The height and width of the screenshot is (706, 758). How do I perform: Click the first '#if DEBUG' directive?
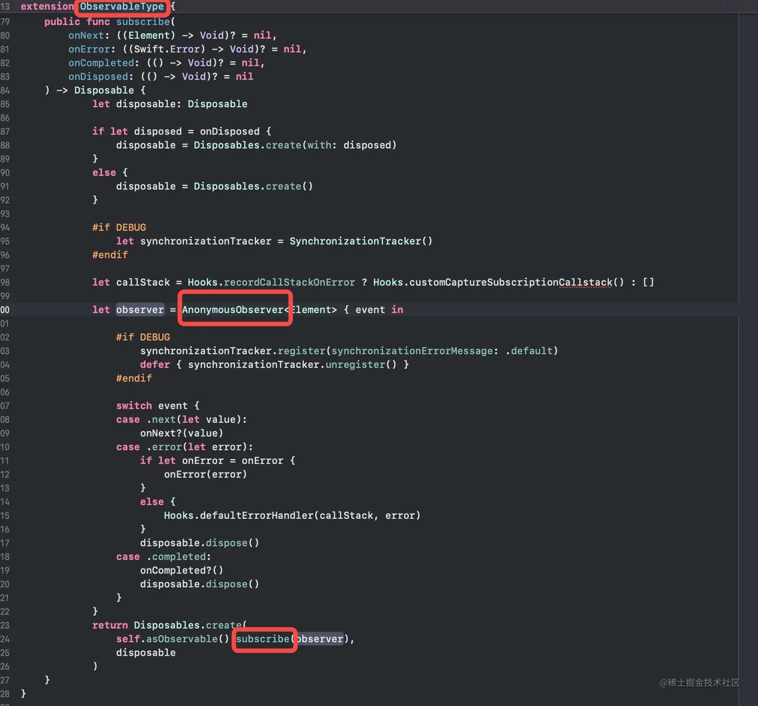tap(119, 227)
